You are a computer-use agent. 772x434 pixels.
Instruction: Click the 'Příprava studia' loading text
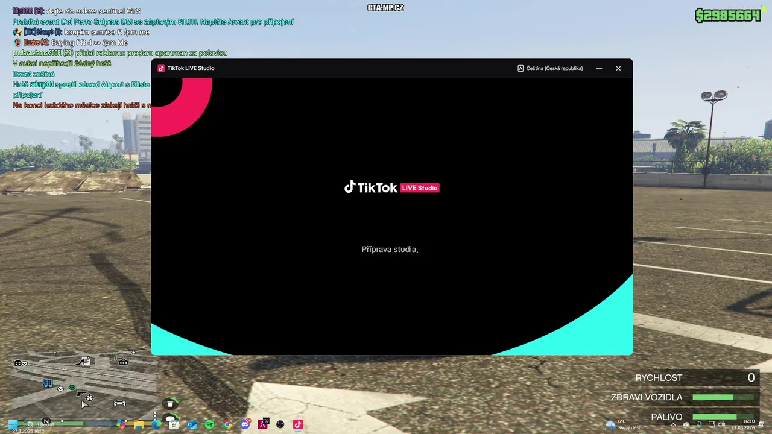390,249
